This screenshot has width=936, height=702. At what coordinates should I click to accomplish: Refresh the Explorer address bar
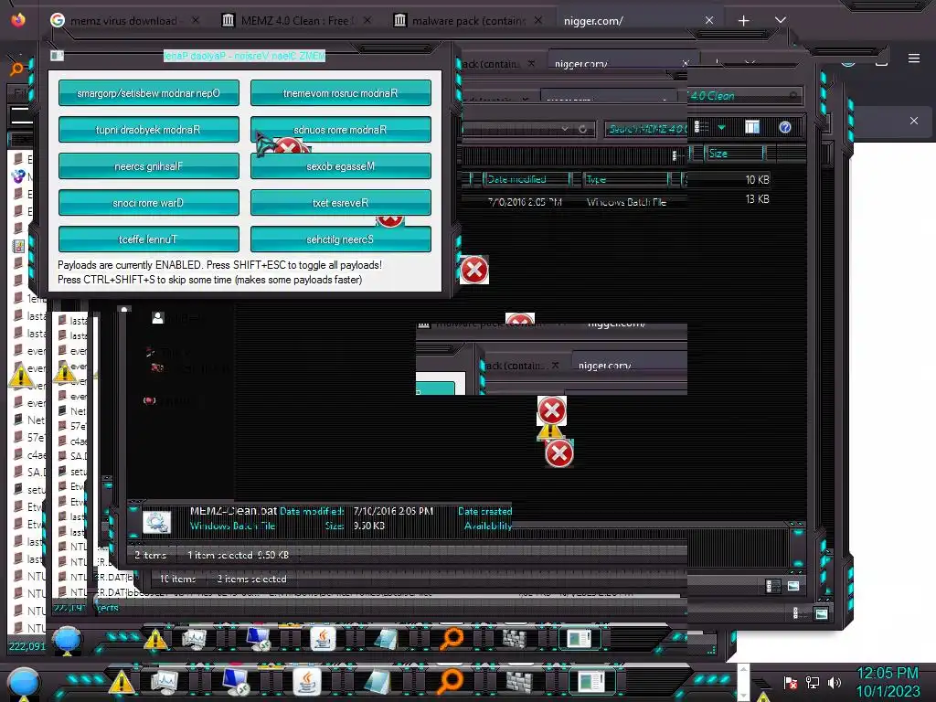coord(582,129)
